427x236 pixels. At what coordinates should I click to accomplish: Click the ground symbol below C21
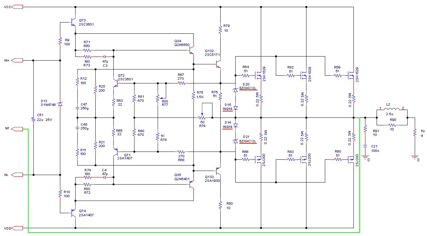coord(365,158)
